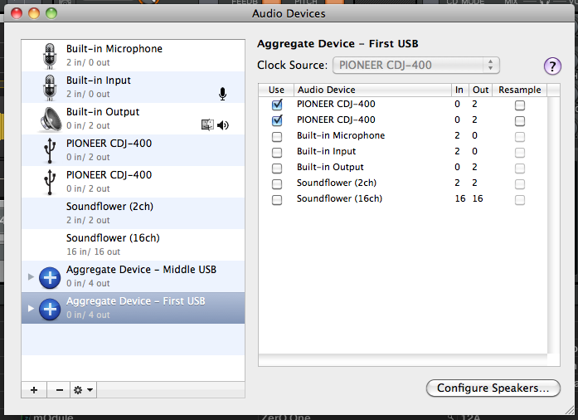Click the Built-in Output speaker icon
578x420 pixels.
(x=51, y=120)
